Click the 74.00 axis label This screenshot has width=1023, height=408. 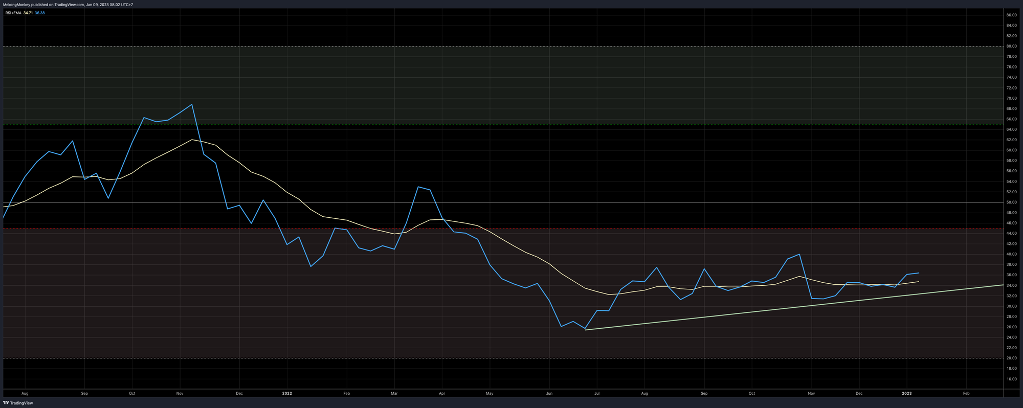pyautogui.click(x=1011, y=77)
